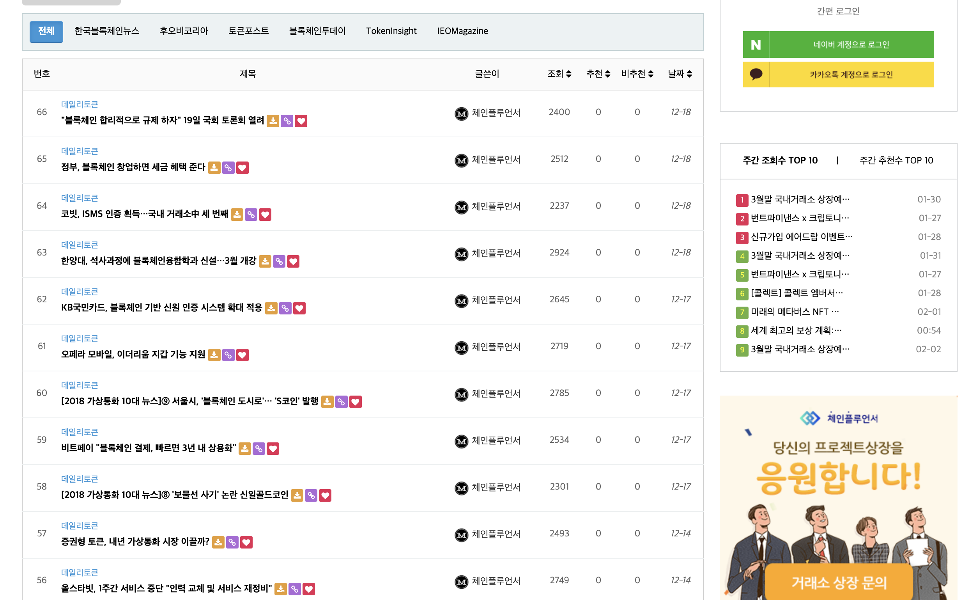
Task: Sort list by 날짜 column arrows
Action: click(689, 74)
